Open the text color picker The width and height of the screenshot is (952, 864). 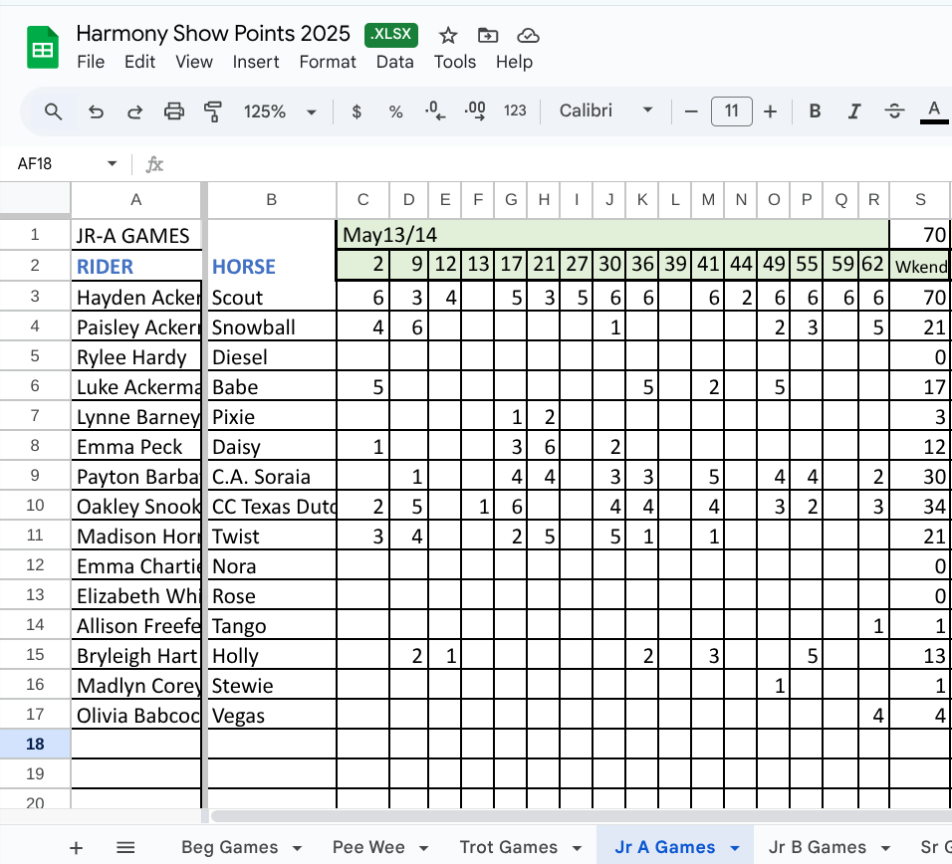(933, 111)
